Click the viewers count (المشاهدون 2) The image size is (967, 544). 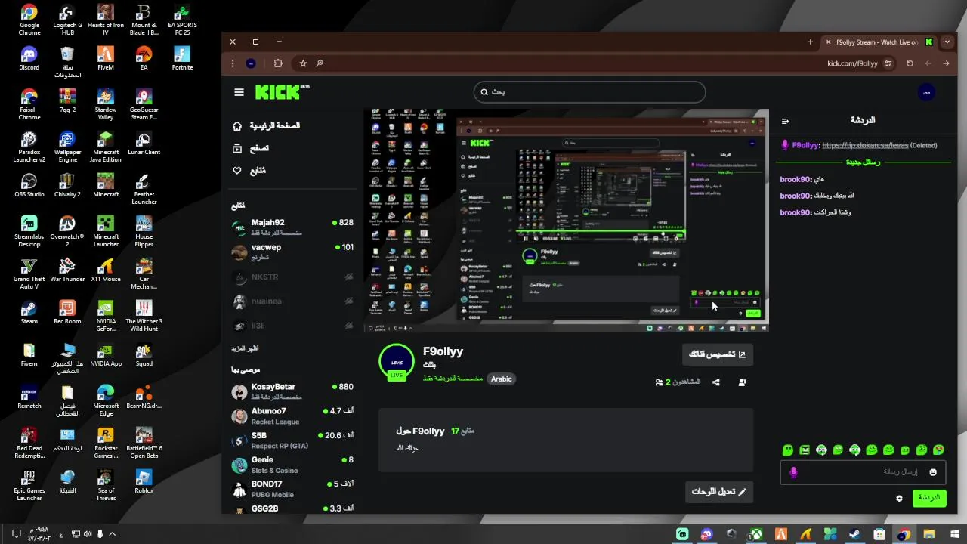(678, 382)
